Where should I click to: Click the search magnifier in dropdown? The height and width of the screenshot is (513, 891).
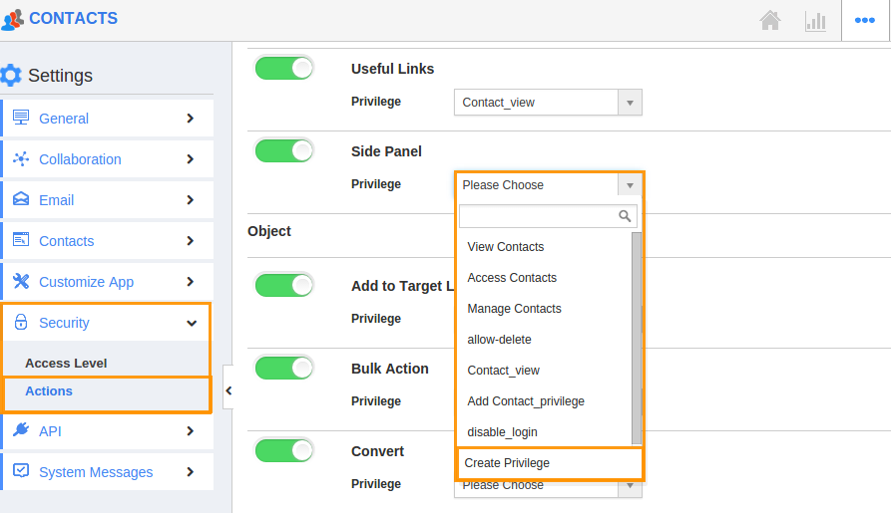click(625, 216)
